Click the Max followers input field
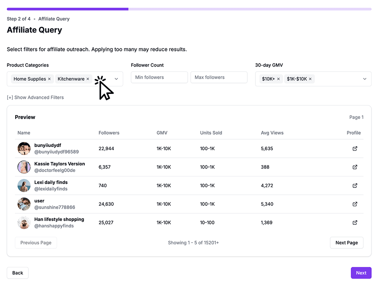The image size is (380, 286). pos(218,77)
